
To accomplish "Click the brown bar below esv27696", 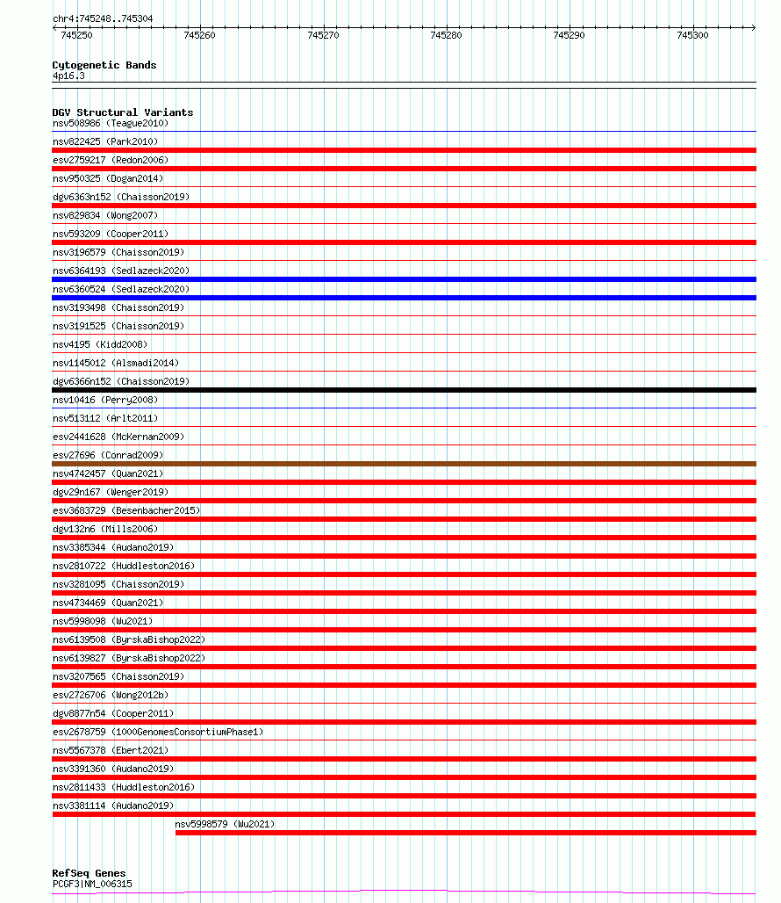I will click(x=404, y=464).
